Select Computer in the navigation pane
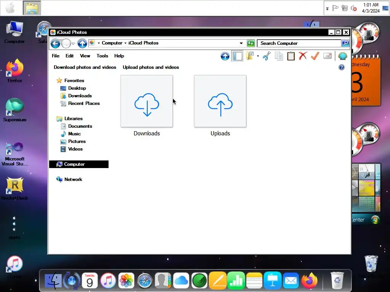 pyautogui.click(x=79, y=164)
